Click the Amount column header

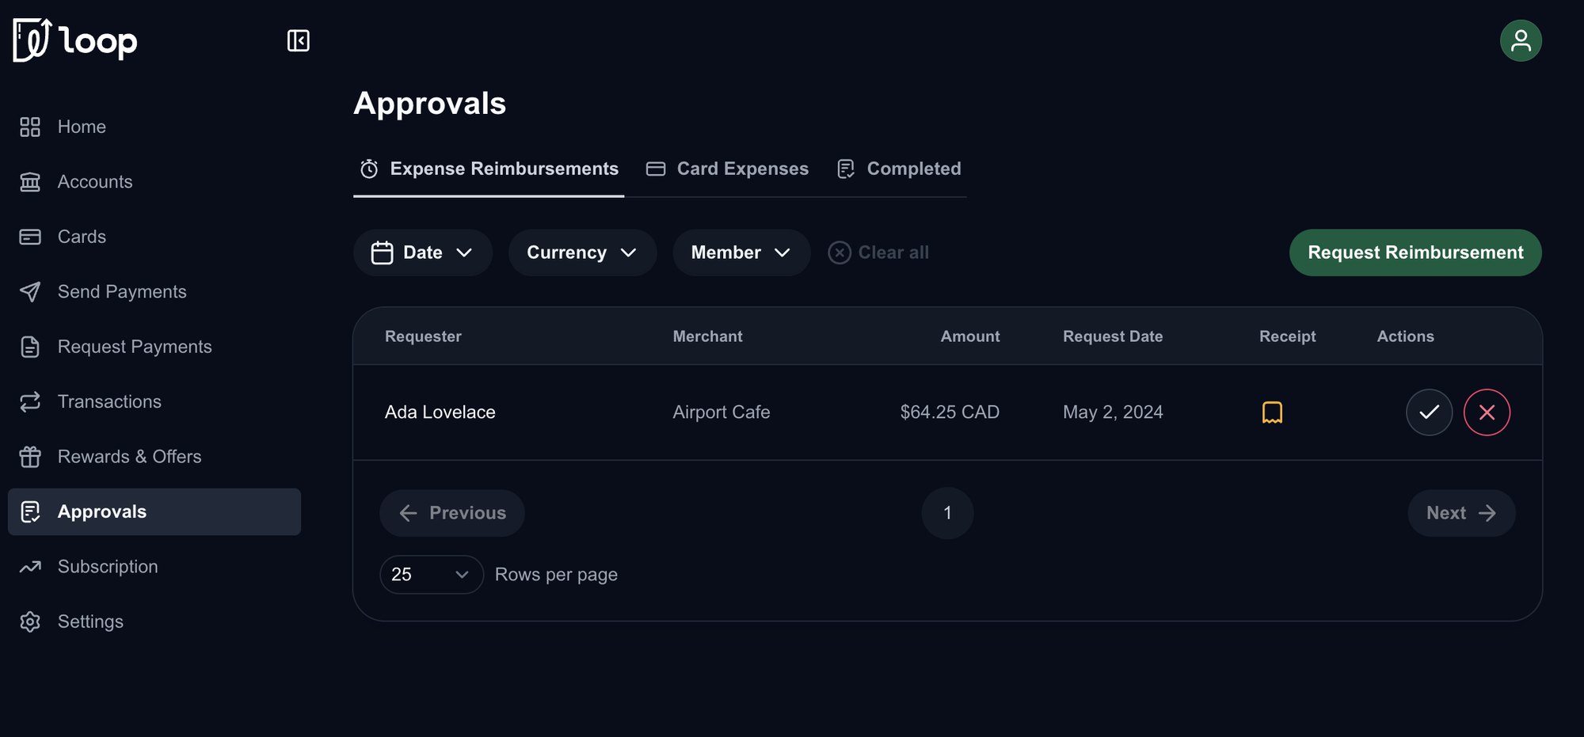(969, 336)
